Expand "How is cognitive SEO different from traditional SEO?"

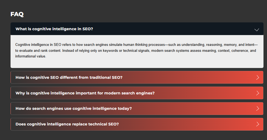(x=69, y=77)
